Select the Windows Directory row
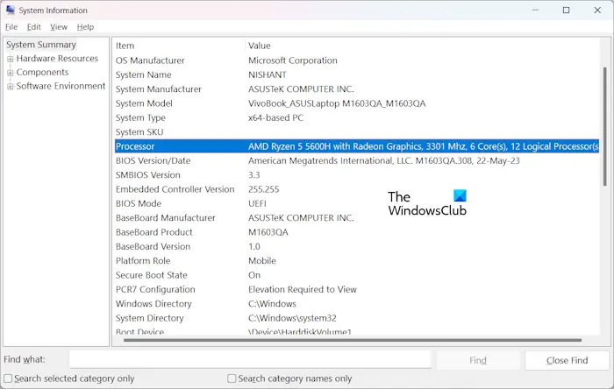The image size is (614, 389). 357,304
